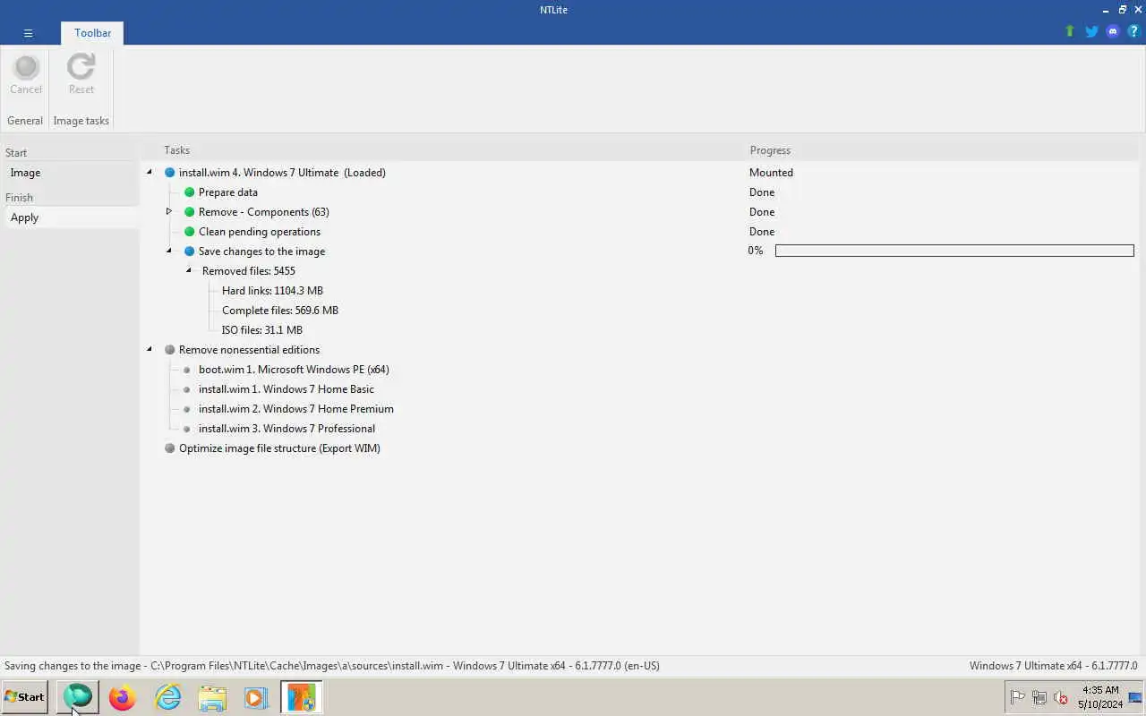The height and width of the screenshot is (716, 1146).
Task: Click the 0% progress value
Action: click(756, 251)
